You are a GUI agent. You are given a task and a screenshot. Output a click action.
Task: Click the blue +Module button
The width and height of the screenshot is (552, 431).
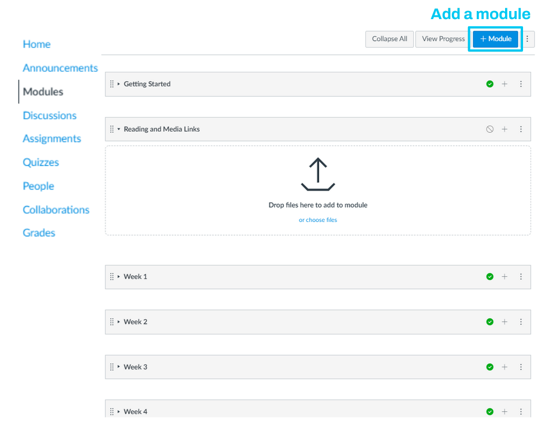(x=496, y=39)
